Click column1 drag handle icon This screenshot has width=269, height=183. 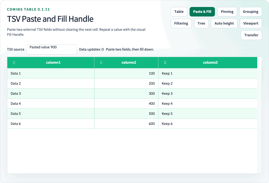pyautogui.click(x=14, y=63)
